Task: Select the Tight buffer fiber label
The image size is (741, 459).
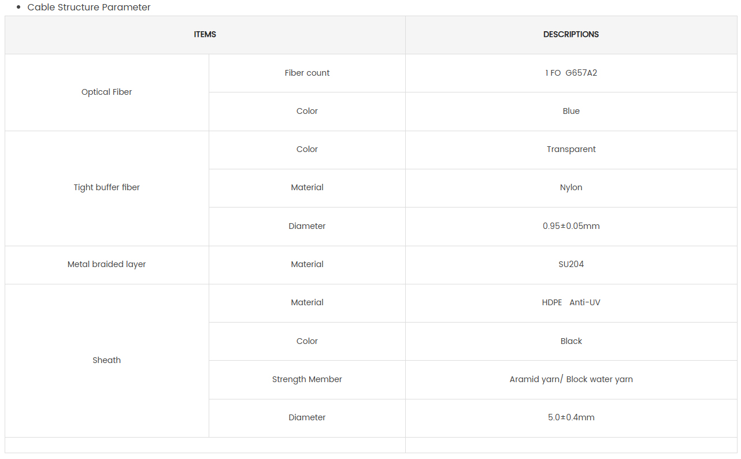Action: [x=107, y=188]
